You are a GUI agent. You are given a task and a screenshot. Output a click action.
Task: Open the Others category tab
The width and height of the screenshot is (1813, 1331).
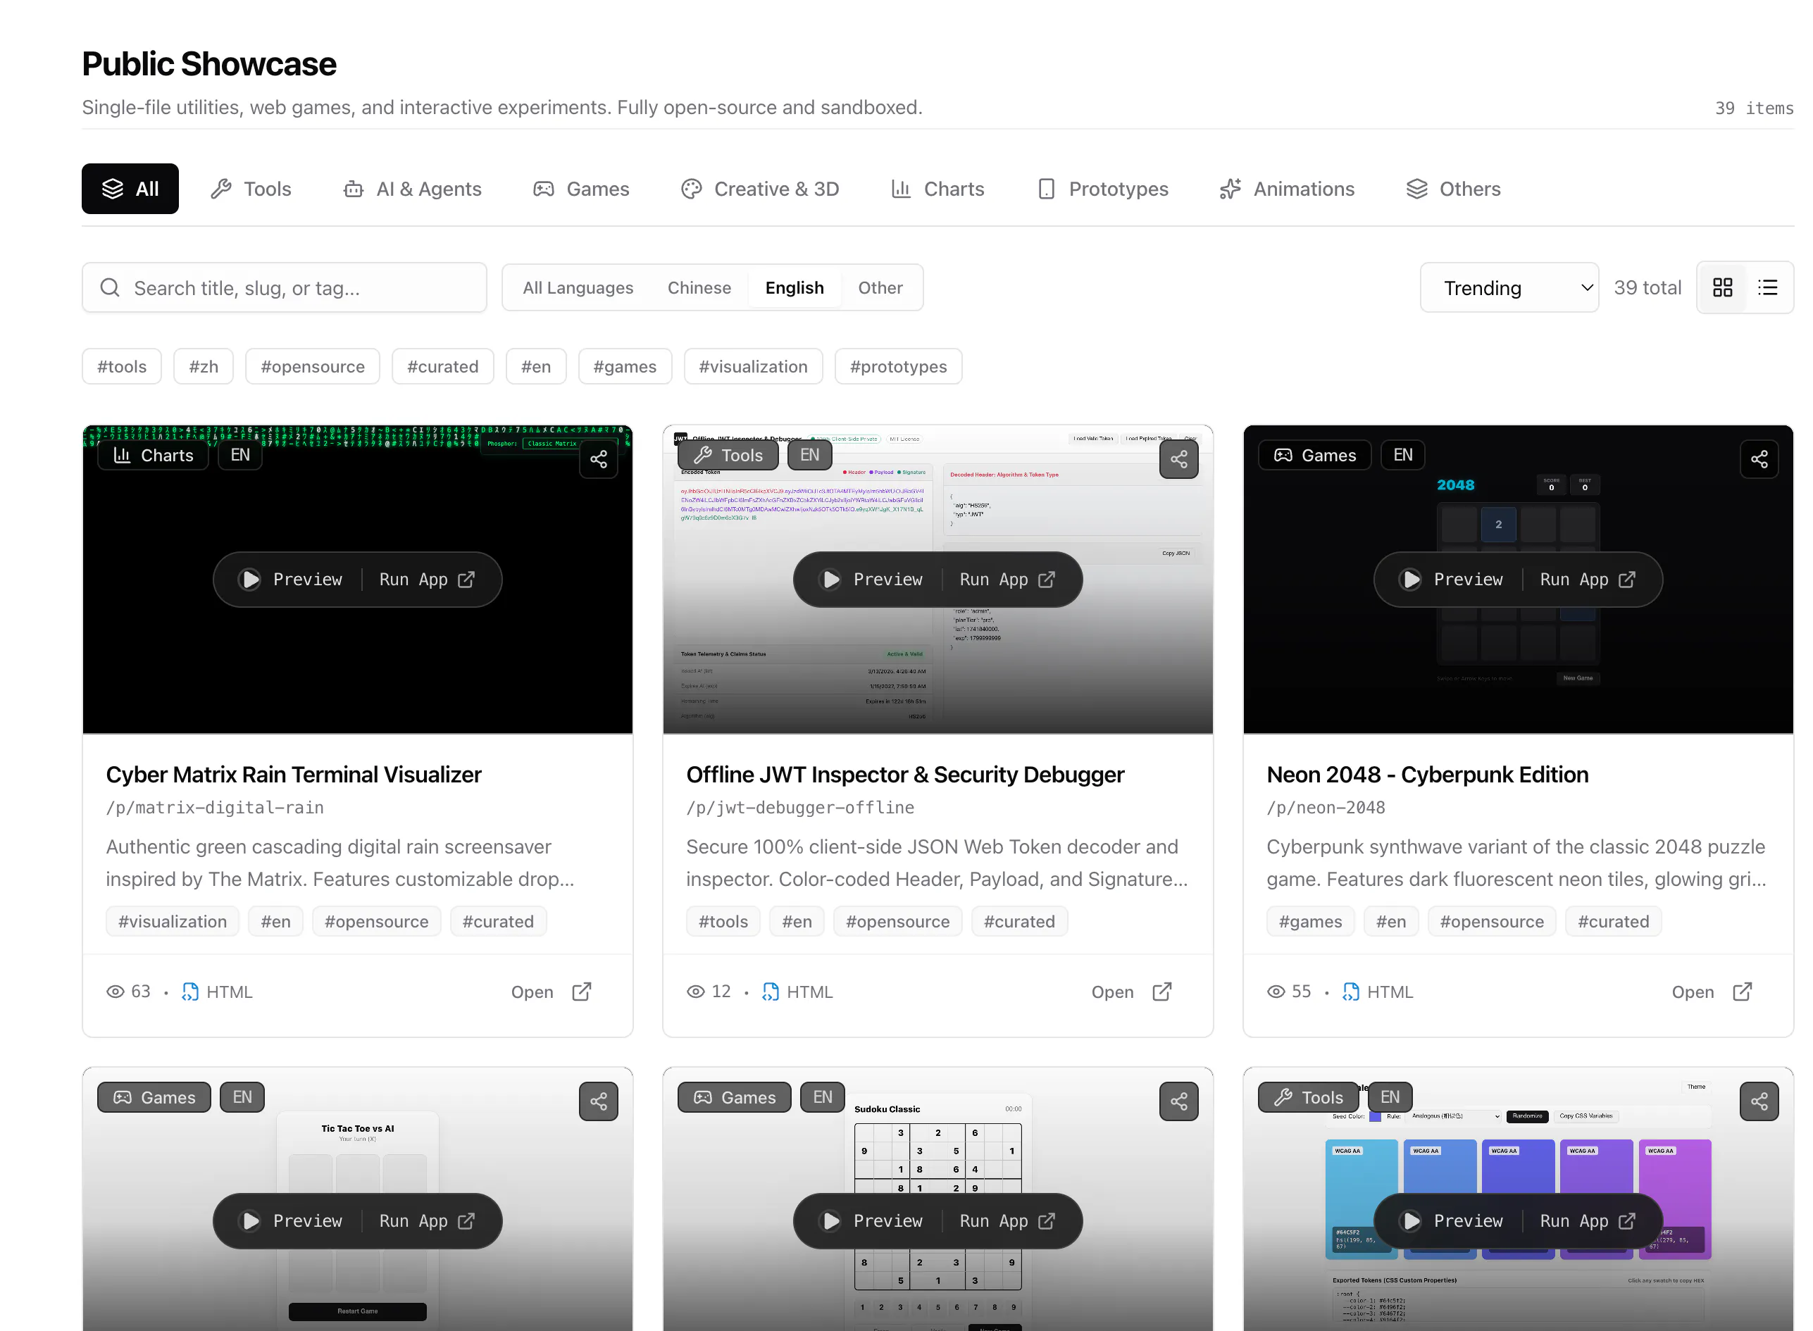coord(1453,189)
